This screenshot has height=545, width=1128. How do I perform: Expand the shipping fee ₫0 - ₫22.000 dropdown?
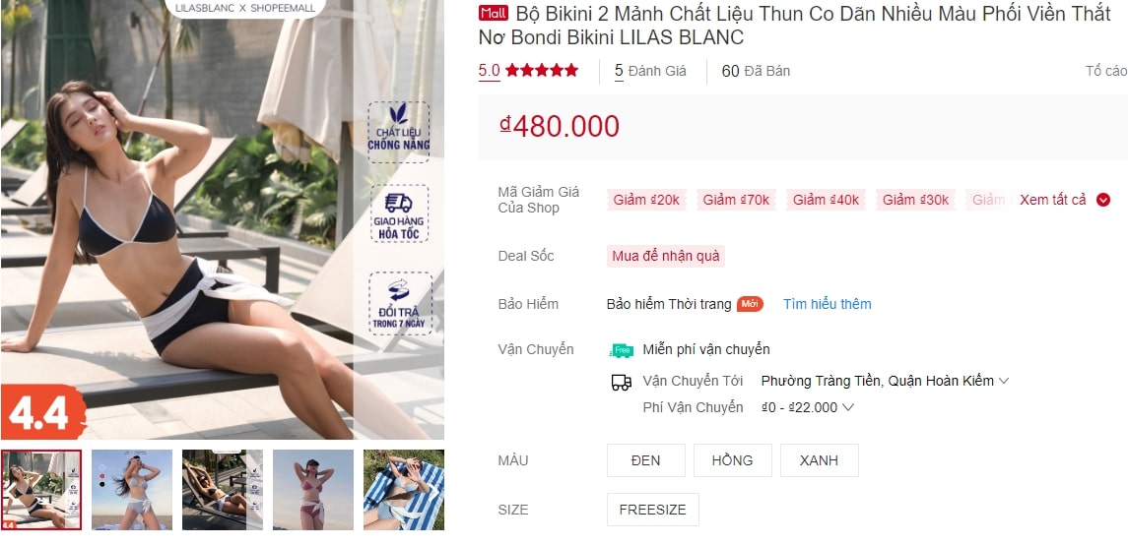click(808, 407)
